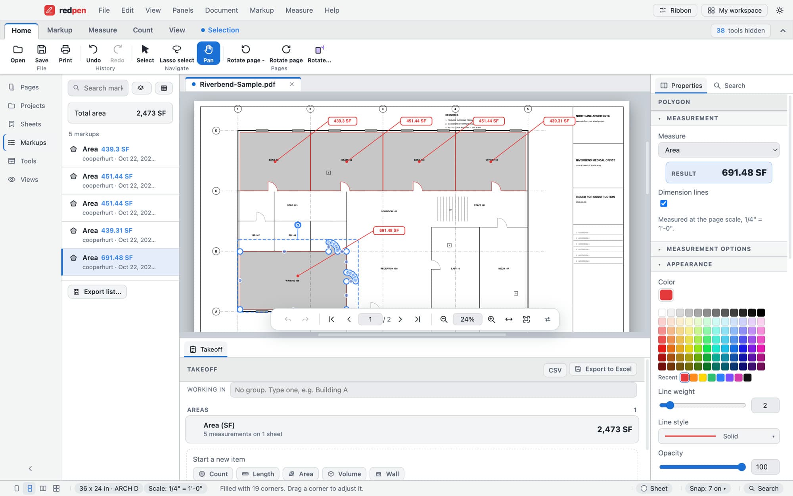Save the document with the Save icon
793x496 pixels.
[42, 54]
